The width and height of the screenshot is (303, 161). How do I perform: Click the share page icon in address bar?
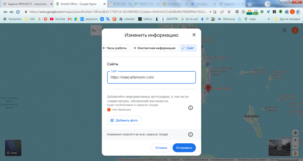[x=222, y=12]
